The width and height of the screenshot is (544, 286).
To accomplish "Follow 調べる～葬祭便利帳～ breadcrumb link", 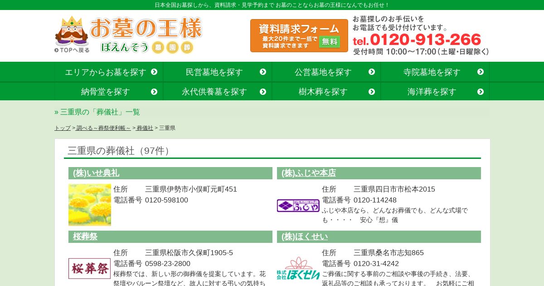I will click(103, 128).
